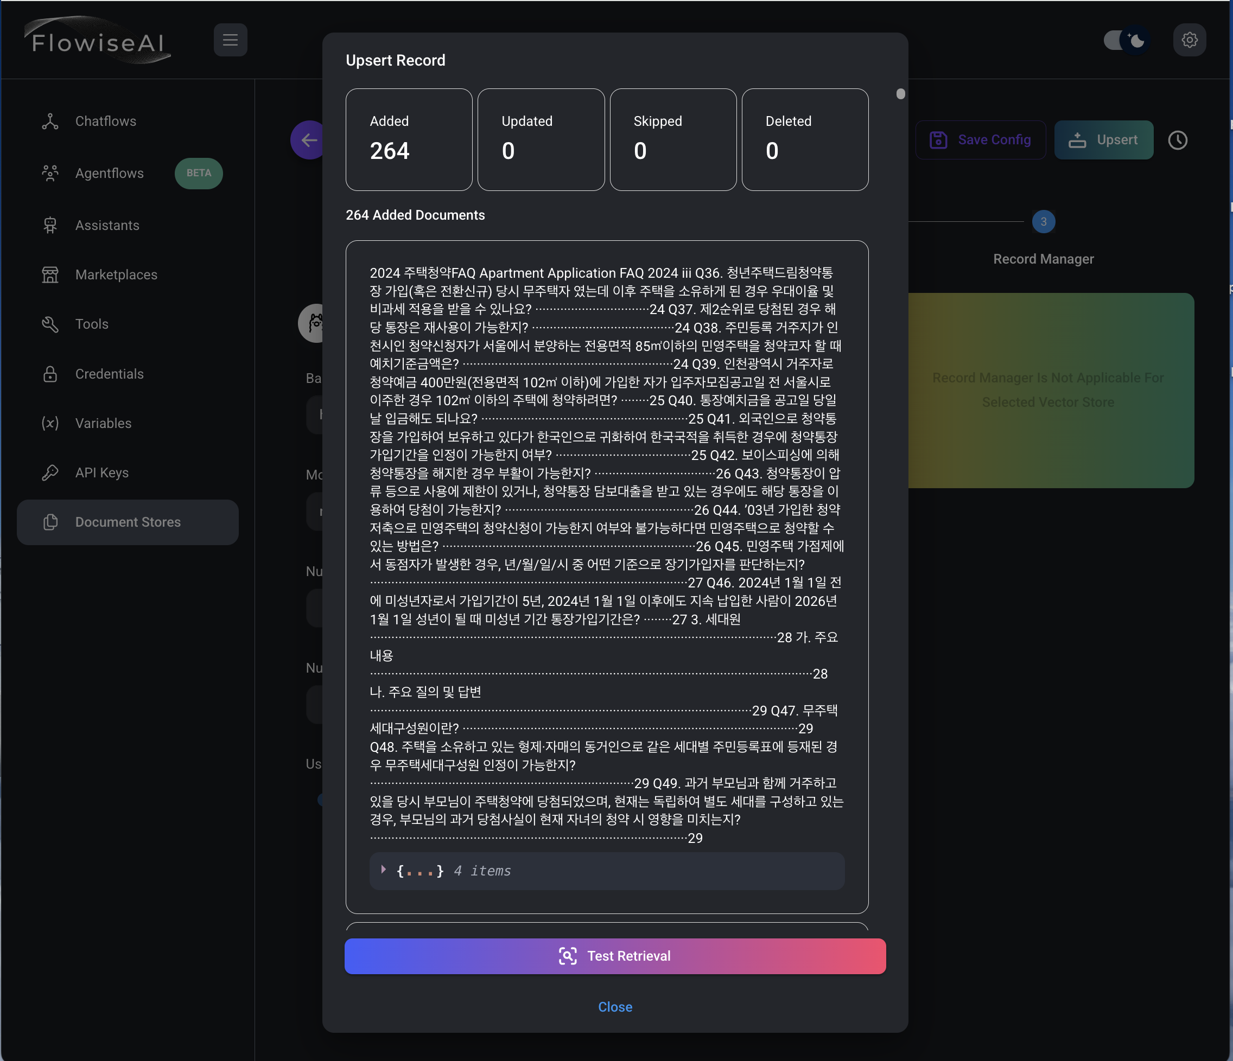Go to API Keys page

pyautogui.click(x=102, y=472)
